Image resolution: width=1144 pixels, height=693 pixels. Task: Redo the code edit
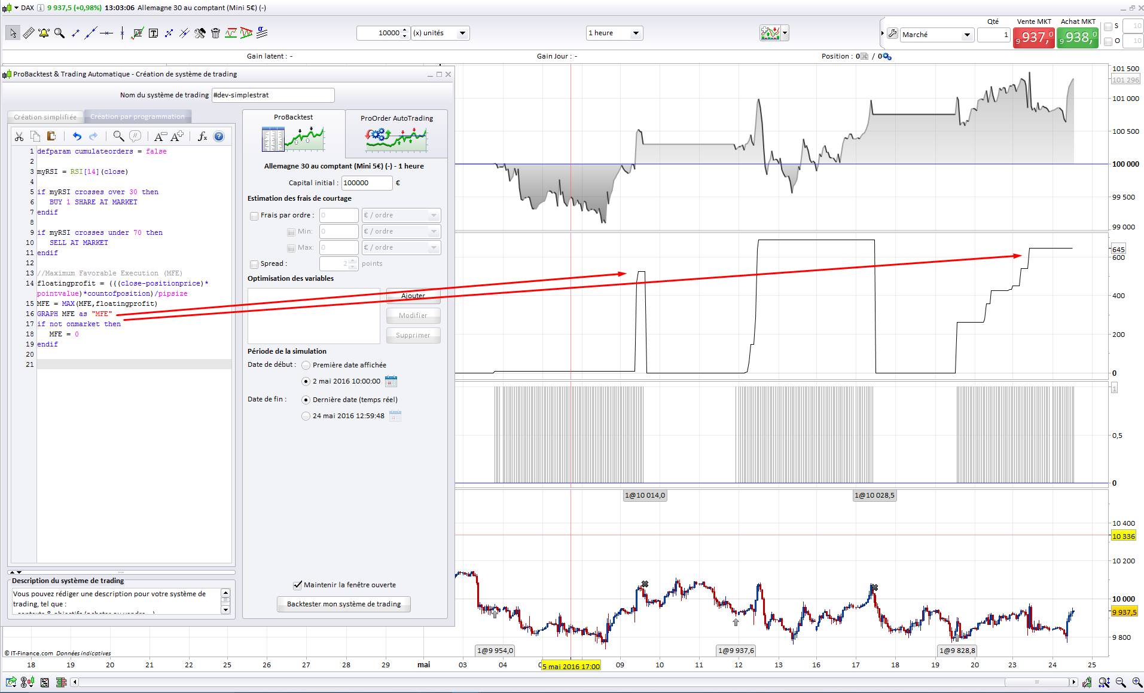click(x=93, y=137)
